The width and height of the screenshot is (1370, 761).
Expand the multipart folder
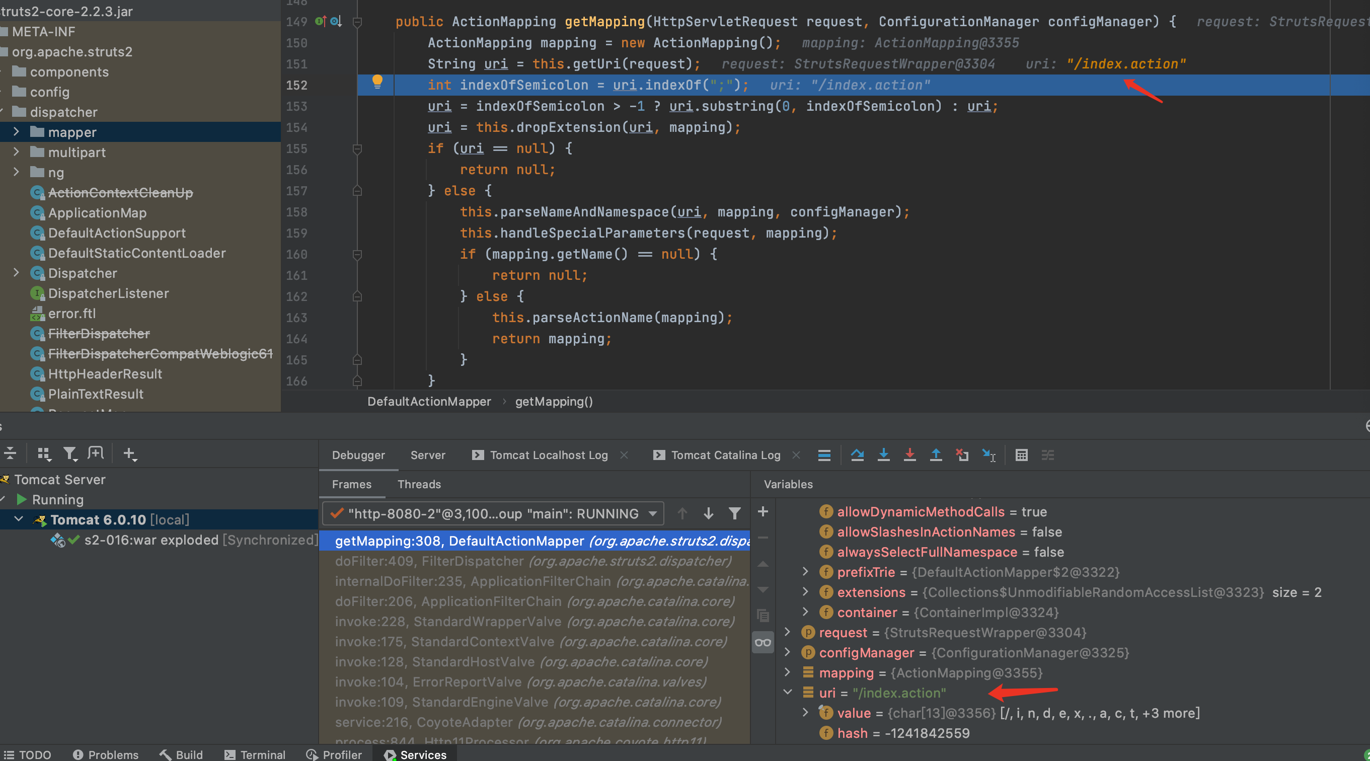pos(16,151)
